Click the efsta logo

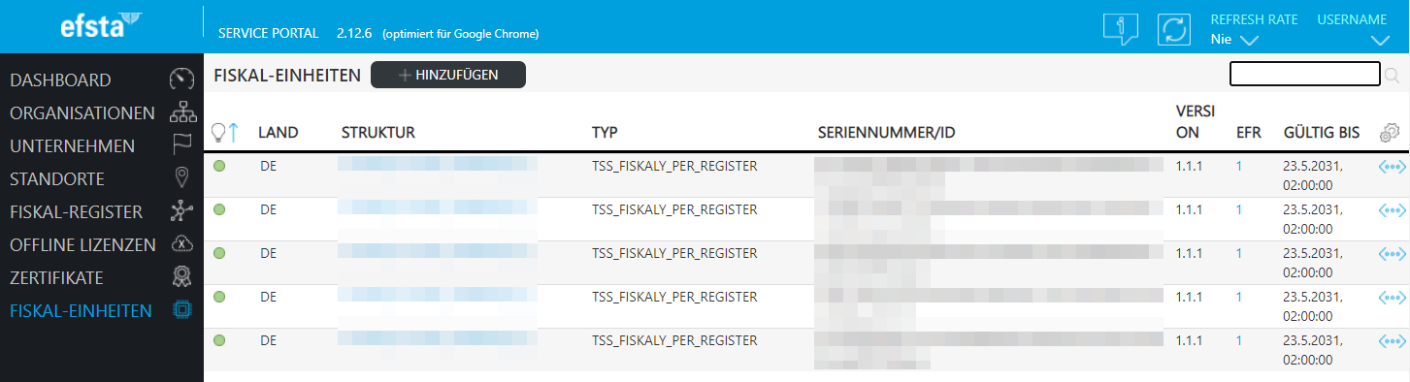[100, 24]
